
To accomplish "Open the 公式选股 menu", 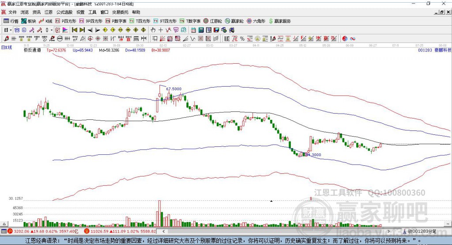I will click(64, 12).
